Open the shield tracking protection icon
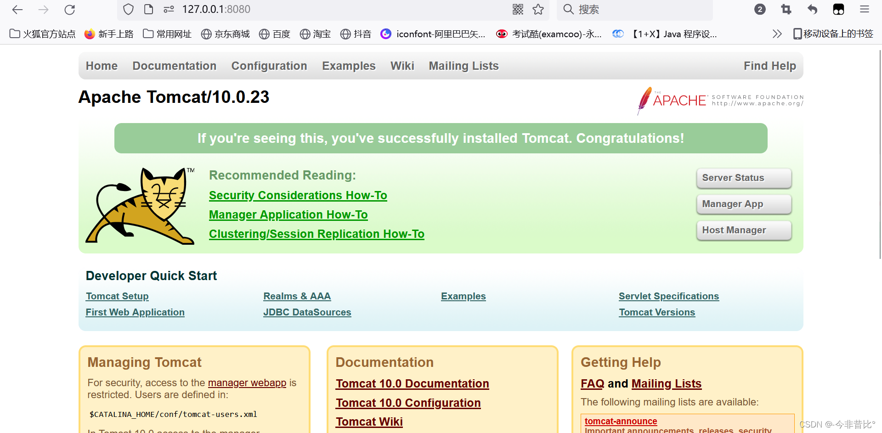The image size is (882, 433). click(x=129, y=9)
